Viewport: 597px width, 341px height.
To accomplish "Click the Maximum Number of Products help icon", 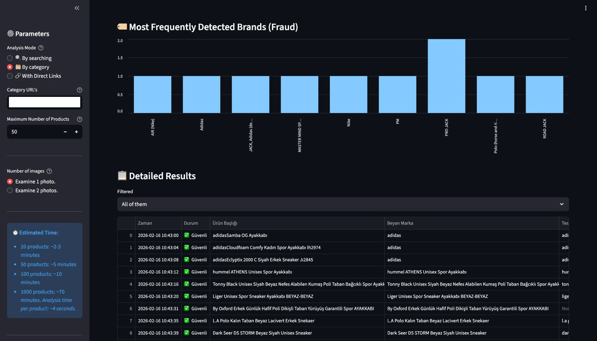I will tap(79, 119).
